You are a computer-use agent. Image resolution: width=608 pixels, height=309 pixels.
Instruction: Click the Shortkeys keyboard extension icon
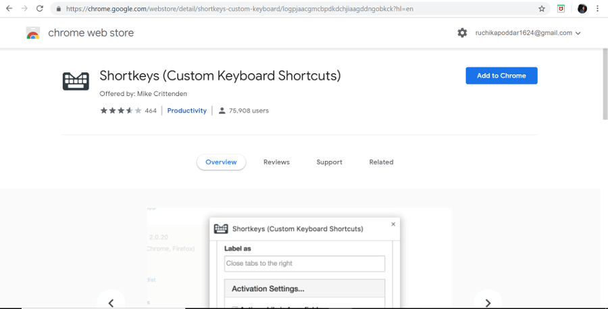[76, 81]
